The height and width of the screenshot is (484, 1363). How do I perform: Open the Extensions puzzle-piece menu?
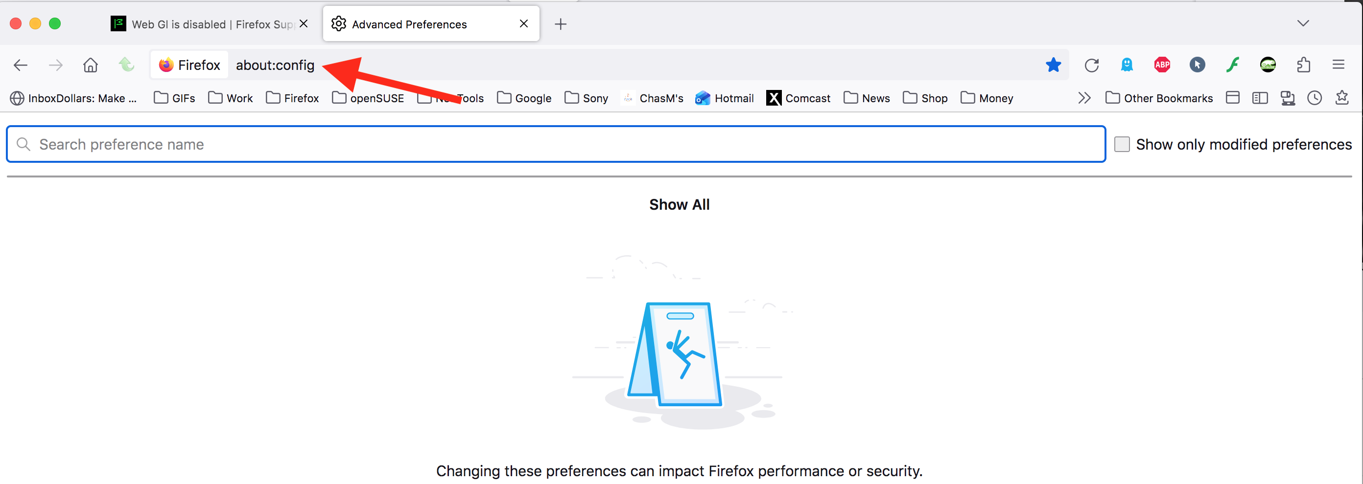[x=1303, y=65]
